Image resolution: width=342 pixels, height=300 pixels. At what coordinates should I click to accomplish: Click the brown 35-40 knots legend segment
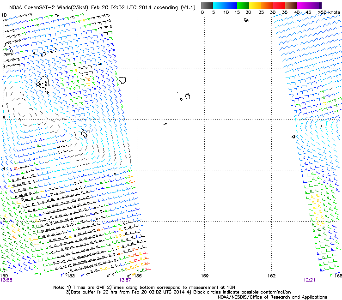pyautogui.click(x=291, y=6)
